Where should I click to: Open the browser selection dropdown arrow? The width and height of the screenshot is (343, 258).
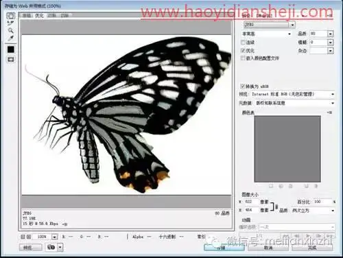pyautogui.click(x=60, y=248)
